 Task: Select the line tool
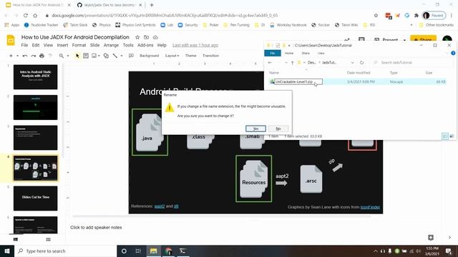pyautogui.click(x=115, y=56)
